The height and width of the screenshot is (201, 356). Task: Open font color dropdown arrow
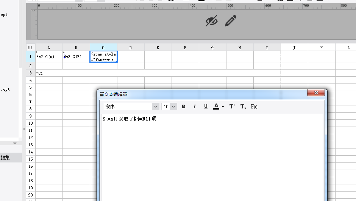[x=223, y=107]
